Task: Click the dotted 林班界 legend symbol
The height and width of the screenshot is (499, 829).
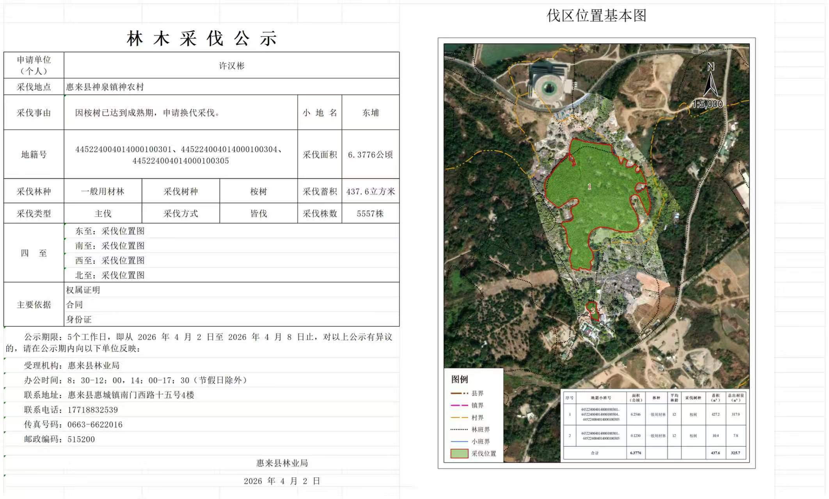Action: pos(459,430)
